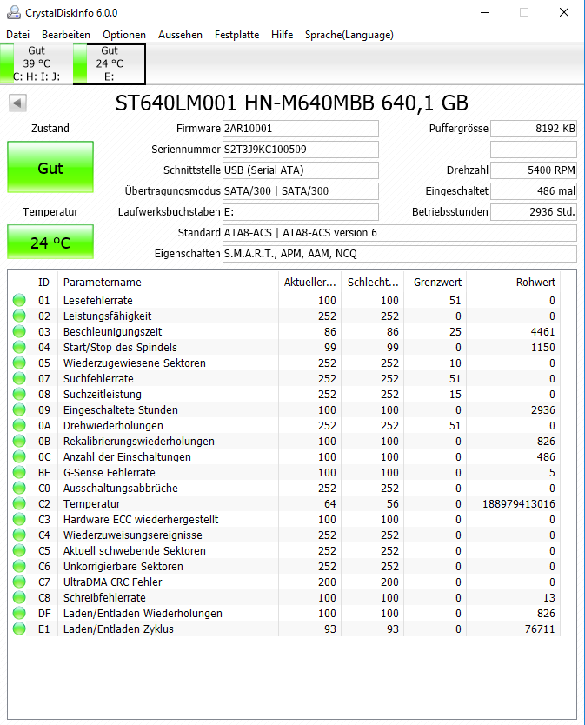Open the Datei menu
This screenshot has width=585, height=725.
[17, 35]
